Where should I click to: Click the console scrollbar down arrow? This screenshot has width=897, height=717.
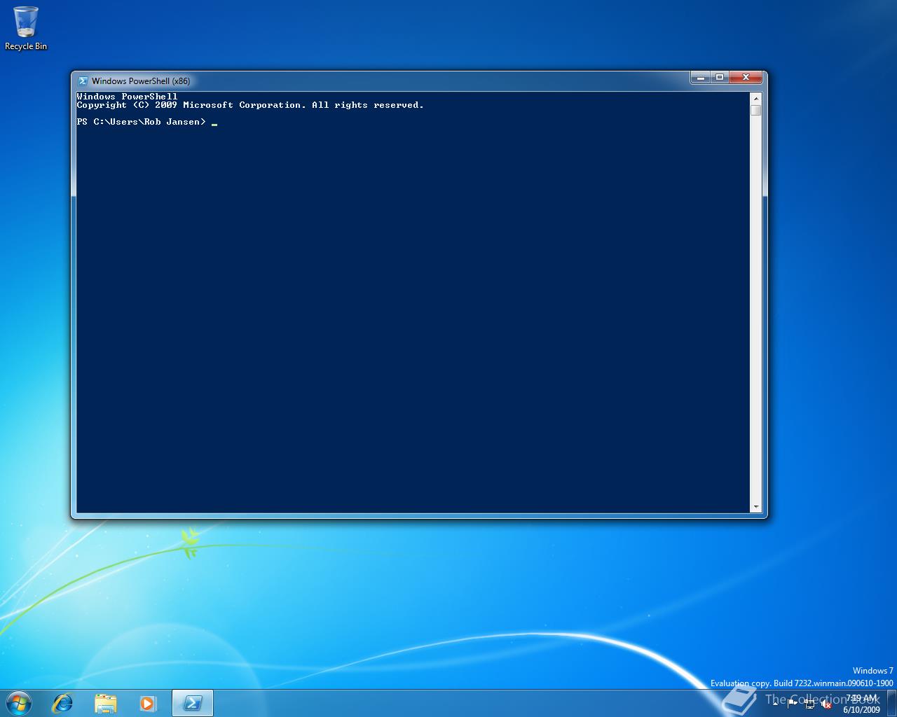coord(755,506)
